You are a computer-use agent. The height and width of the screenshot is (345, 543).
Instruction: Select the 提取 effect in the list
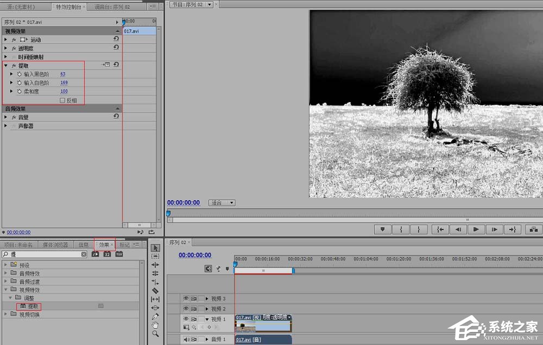pyautogui.click(x=33, y=306)
